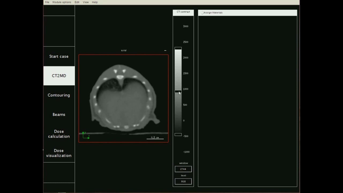343x193 pixels.
Task: Open the Edit menu
Action: tap(77, 2)
